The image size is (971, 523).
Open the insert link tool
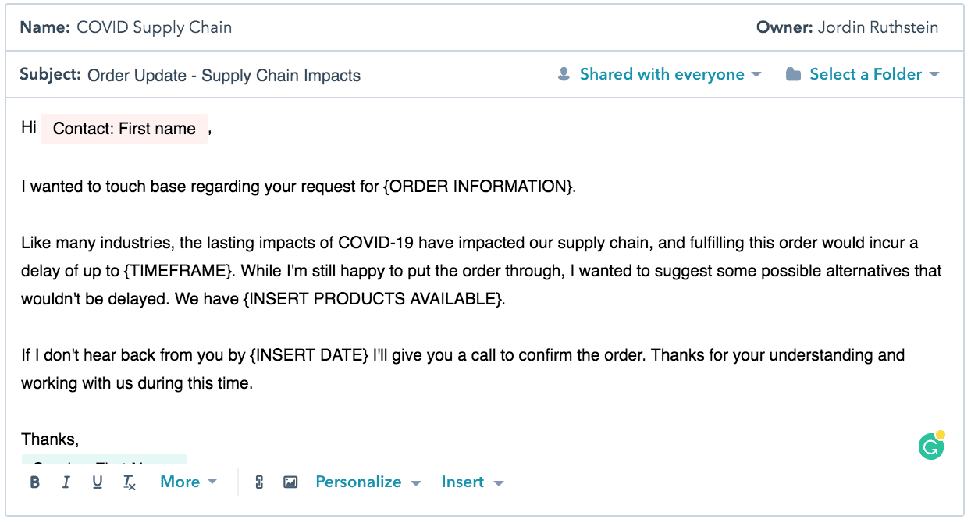258,482
